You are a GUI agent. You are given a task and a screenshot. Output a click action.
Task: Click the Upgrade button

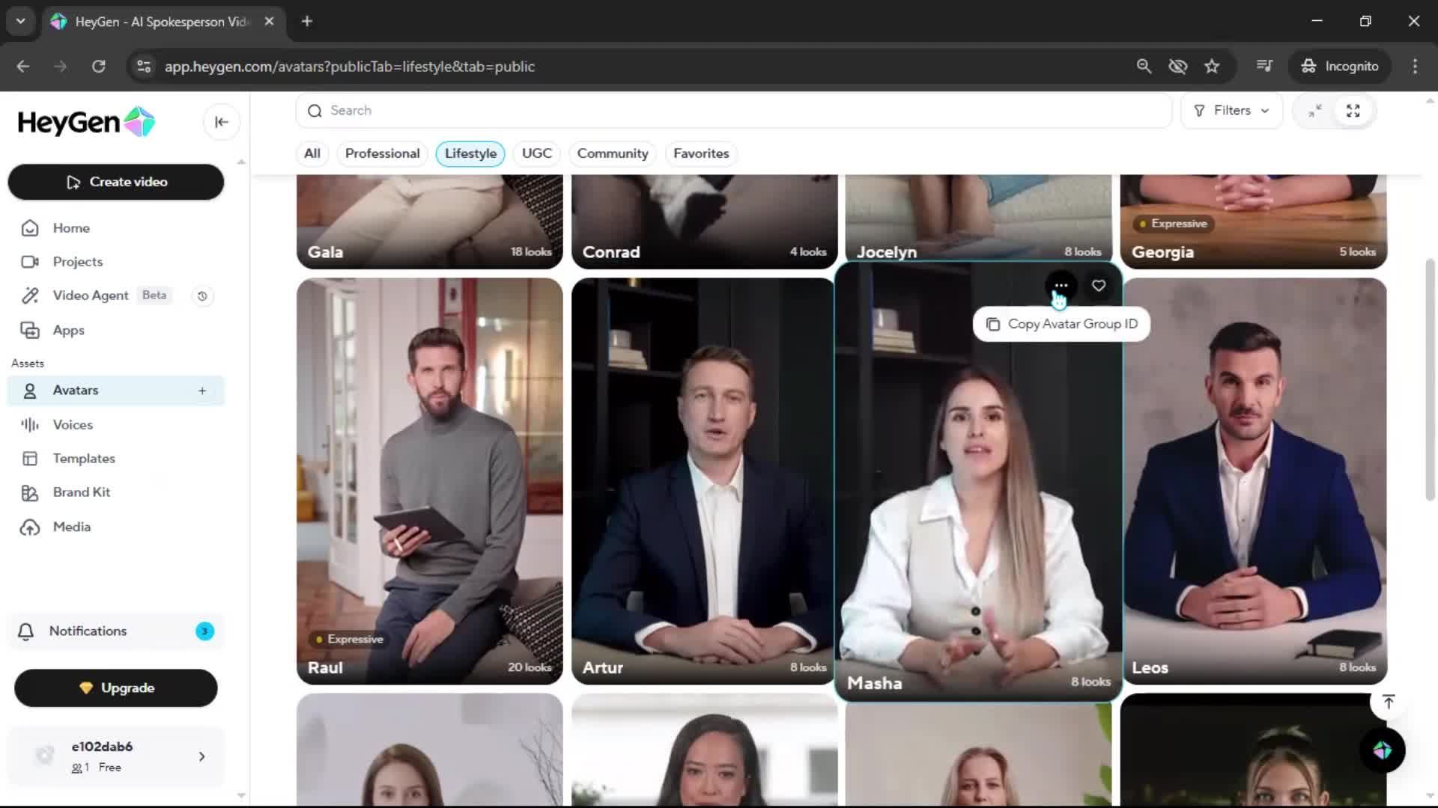[x=116, y=688]
